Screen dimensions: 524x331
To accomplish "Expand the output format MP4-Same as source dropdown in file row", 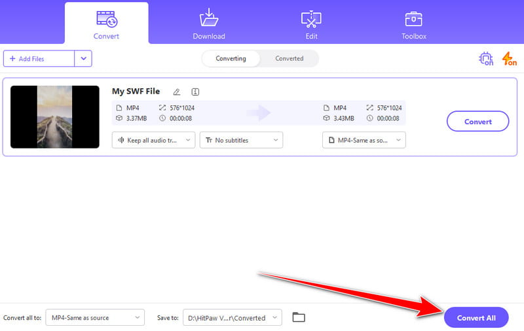I will click(x=364, y=140).
